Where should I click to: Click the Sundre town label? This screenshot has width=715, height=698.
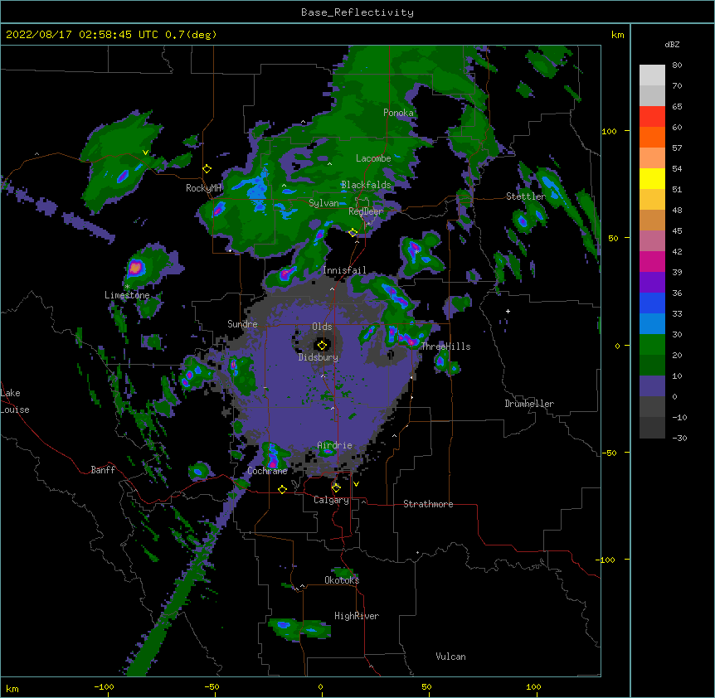(242, 324)
